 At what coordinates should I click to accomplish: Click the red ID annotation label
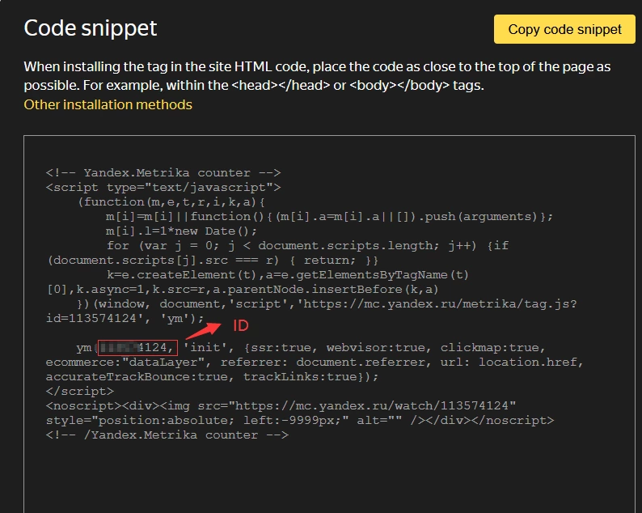click(x=241, y=326)
